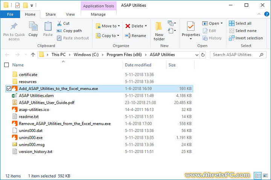Image resolution: width=271 pixels, height=180 pixels.
Task: Expand the Delete dropdown arrow
Action: pos(146,26)
